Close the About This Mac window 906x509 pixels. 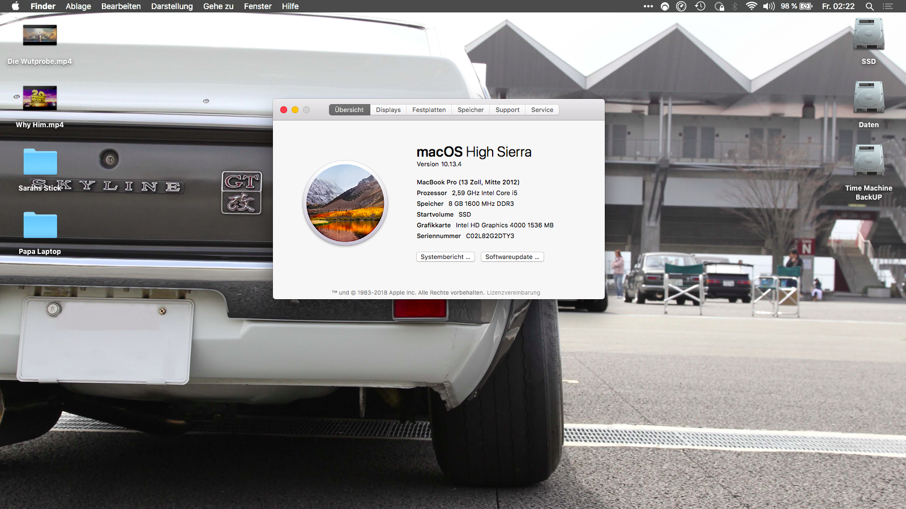tap(284, 110)
